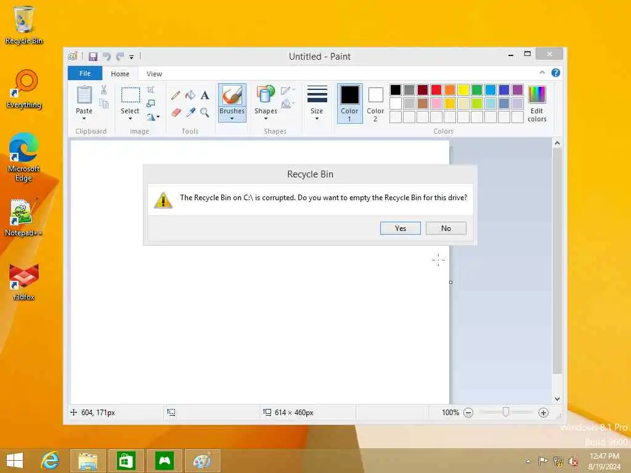631x473 pixels.
Task: Select the Magnifier tool
Action: (x=205, y=112)
